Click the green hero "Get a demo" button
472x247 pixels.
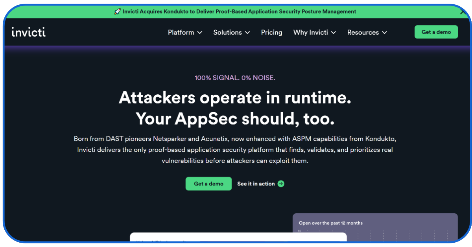point(208,184)
